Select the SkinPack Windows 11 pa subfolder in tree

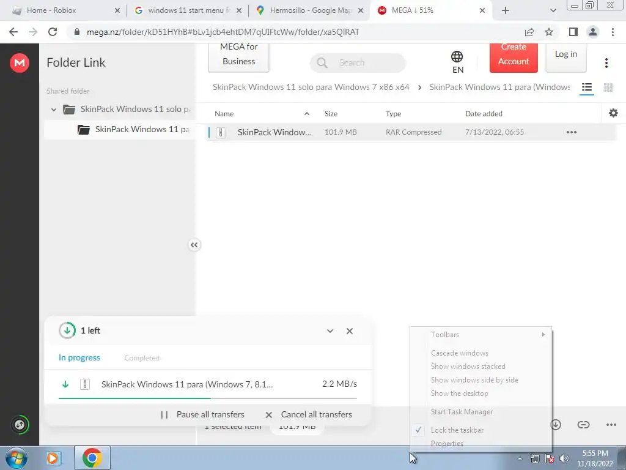pyautogui.click(x=120, y=130)
